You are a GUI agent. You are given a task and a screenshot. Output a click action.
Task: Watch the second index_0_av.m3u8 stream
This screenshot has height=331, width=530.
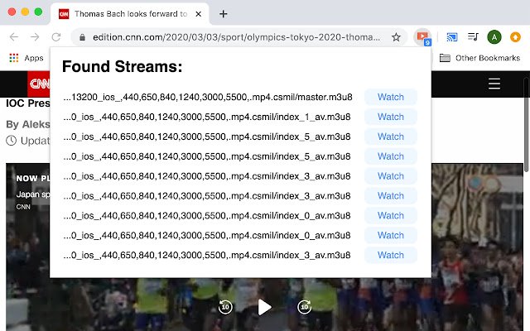[390, 235]
